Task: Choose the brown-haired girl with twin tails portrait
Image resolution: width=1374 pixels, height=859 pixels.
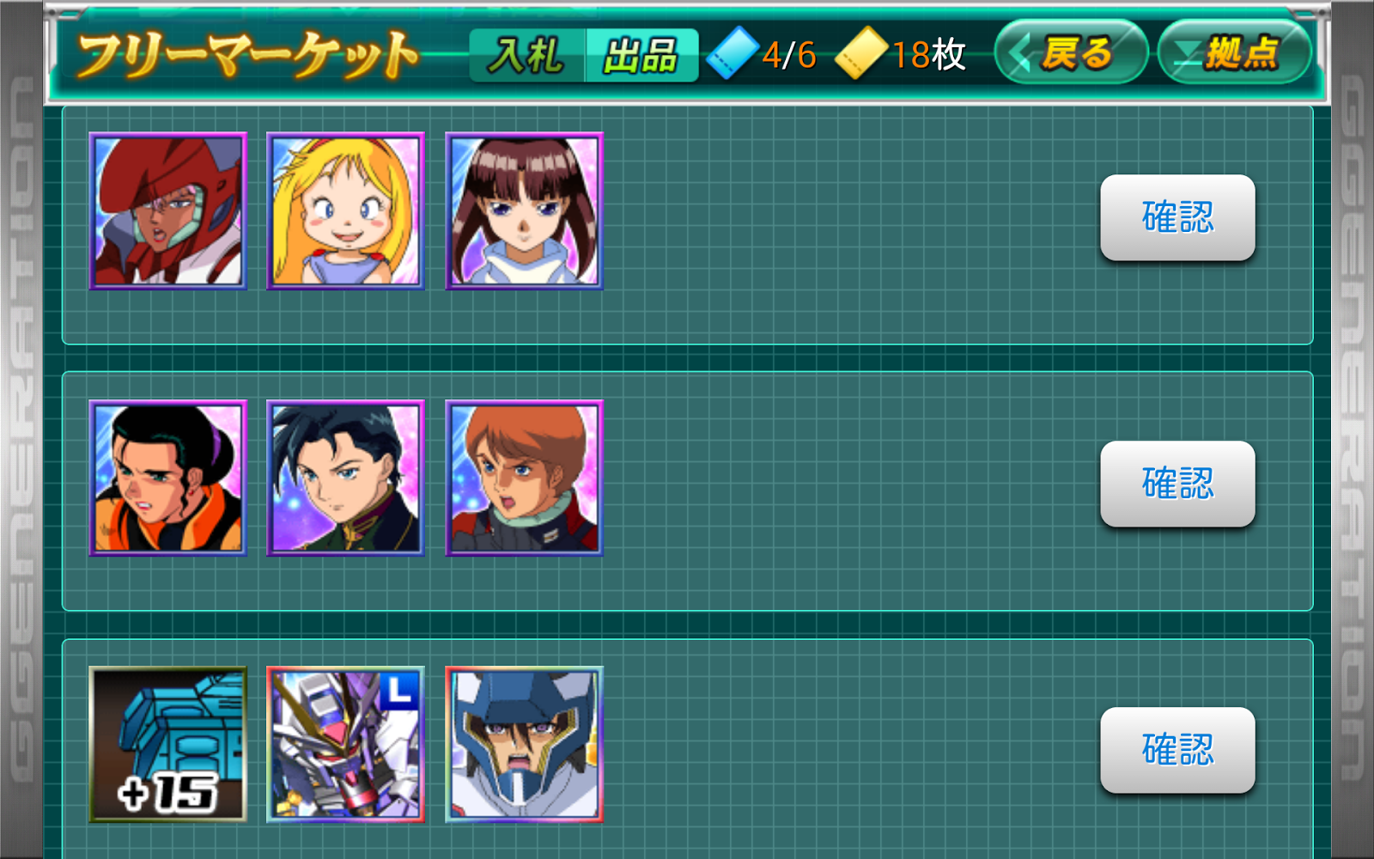Action: click(x=524, y=210)
